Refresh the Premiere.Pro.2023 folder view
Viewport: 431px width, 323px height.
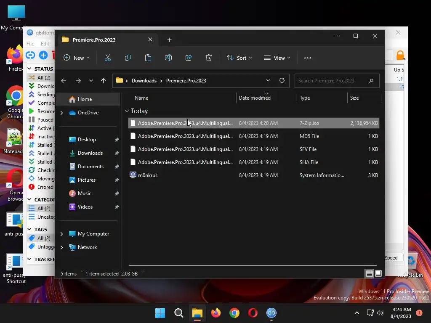282,80
